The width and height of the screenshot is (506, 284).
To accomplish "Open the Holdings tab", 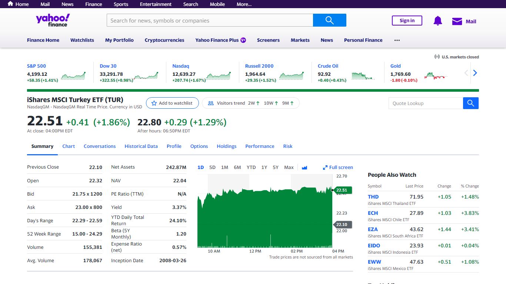I will (227, 146).
